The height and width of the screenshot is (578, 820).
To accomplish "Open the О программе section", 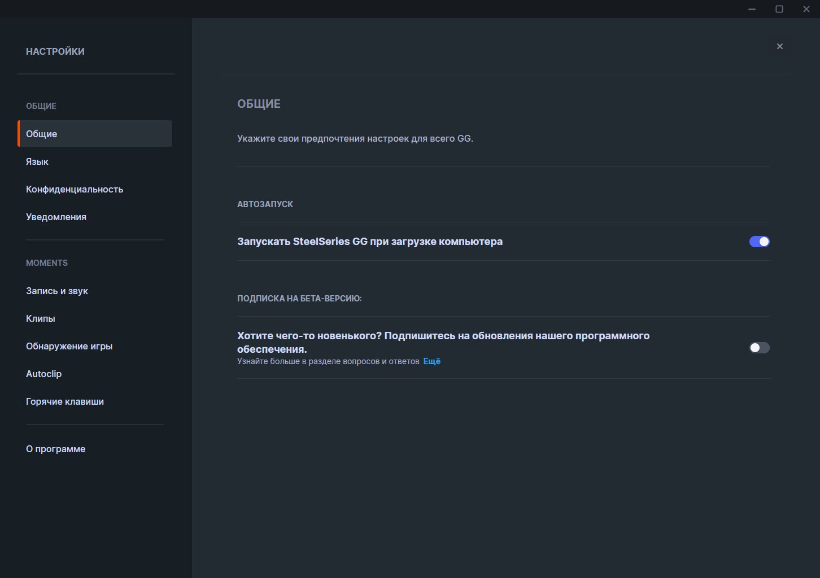I will coord(55,449).
